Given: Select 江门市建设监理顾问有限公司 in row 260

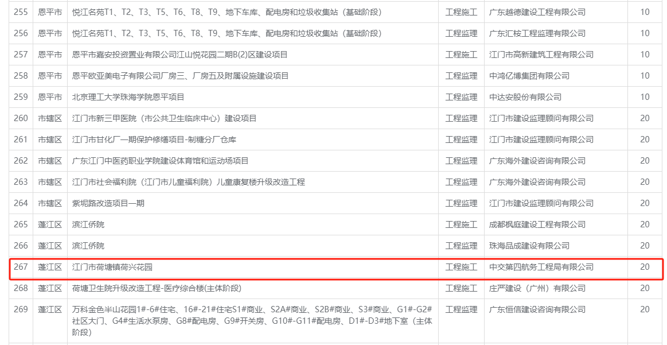Looking at the screenshot, I should click(541, 118).
